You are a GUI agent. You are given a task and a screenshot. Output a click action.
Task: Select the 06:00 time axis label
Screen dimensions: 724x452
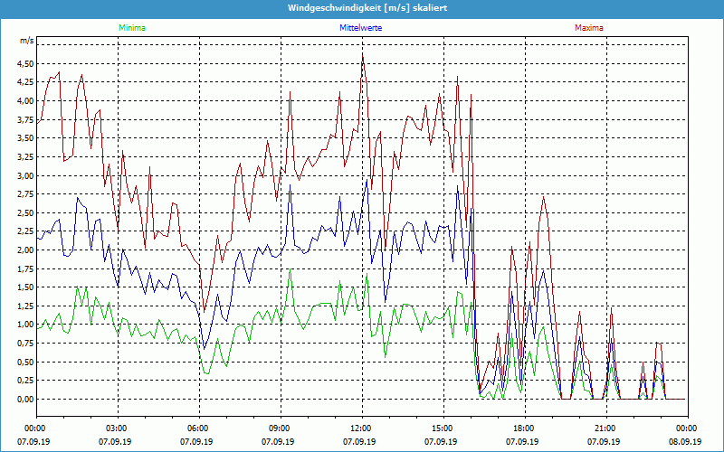click(198, 428)
